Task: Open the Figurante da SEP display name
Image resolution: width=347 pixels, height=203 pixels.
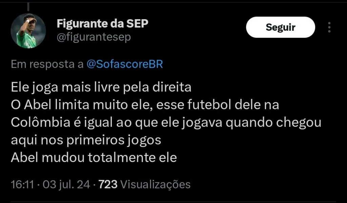Action: coord(103,24)
